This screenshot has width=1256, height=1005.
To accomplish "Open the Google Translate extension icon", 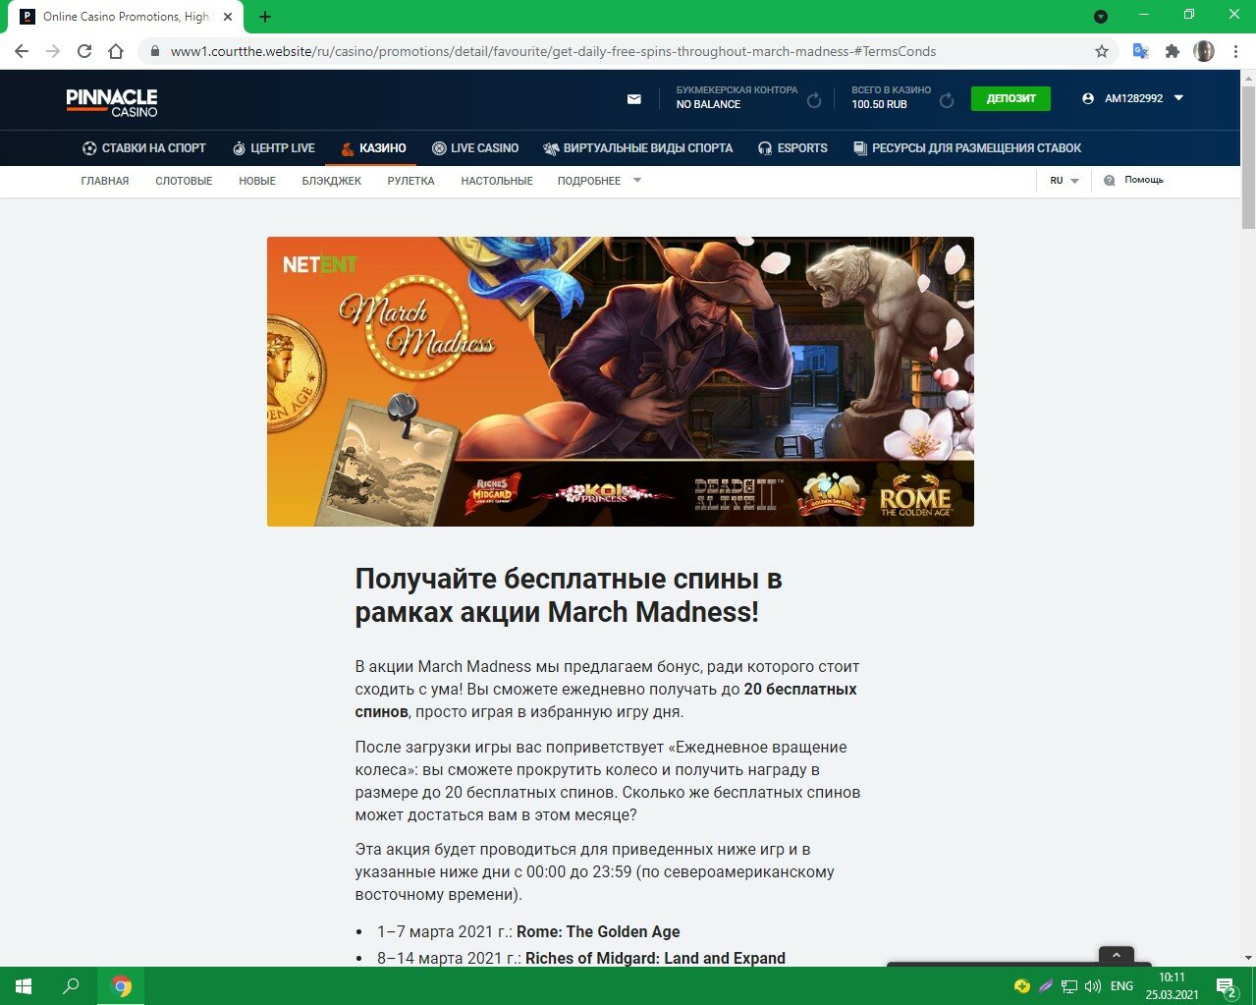I will coord(1140,51).
